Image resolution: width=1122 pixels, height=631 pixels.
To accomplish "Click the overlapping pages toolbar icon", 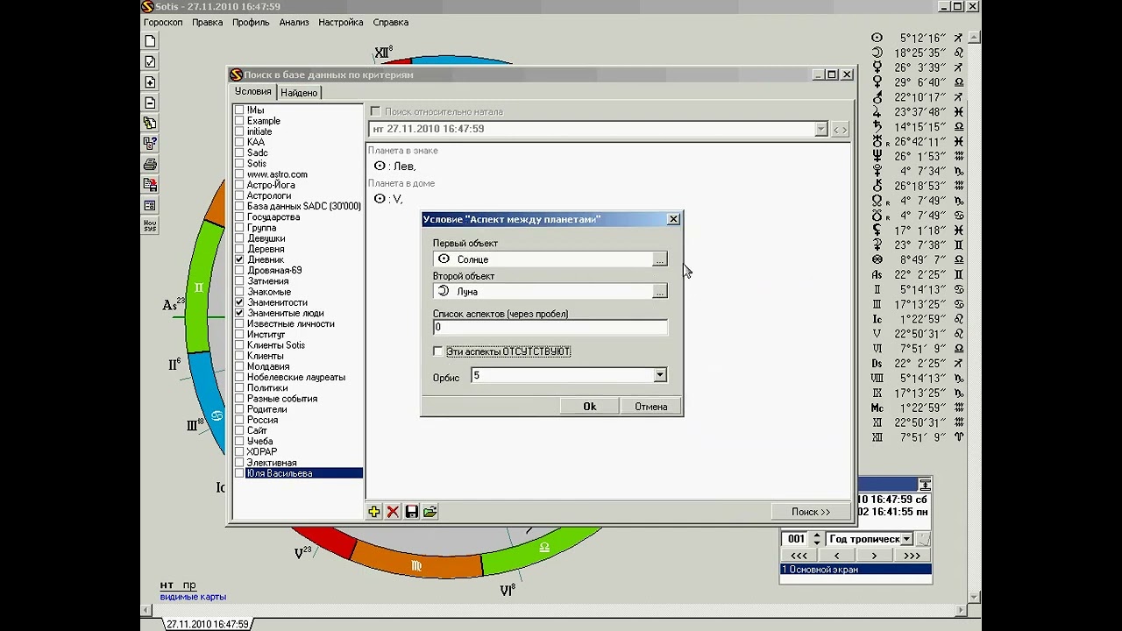I will click(x=150, y=124).
